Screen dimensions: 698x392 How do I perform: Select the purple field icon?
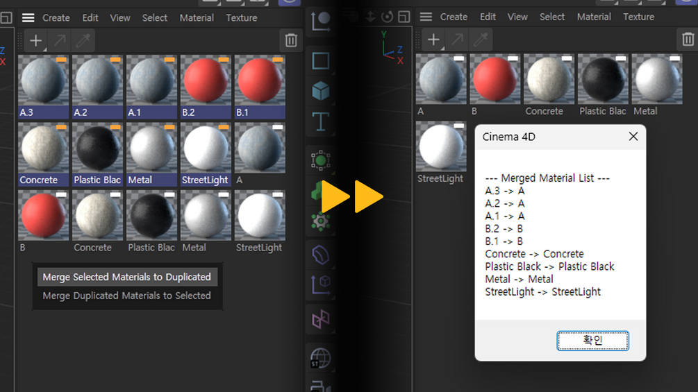coord(320,318)
